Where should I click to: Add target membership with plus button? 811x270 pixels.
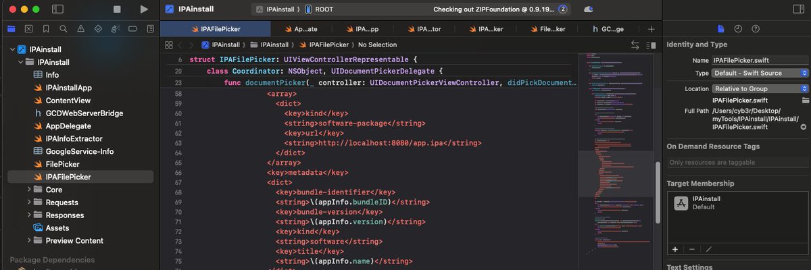[676, 249]
